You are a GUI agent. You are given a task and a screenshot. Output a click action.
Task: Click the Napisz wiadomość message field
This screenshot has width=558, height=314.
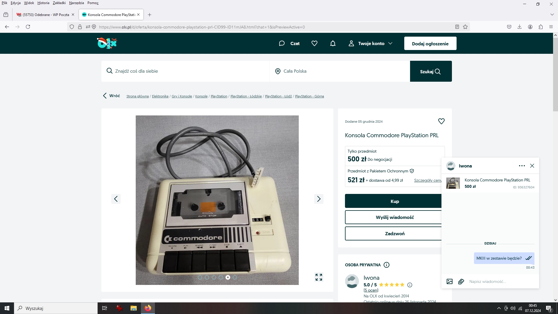point(501,281)
